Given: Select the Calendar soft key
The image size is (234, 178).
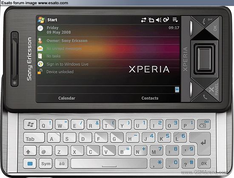Looking at the screenshot, I should [67, 98].
